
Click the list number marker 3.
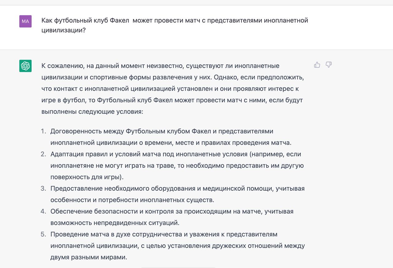43,189
